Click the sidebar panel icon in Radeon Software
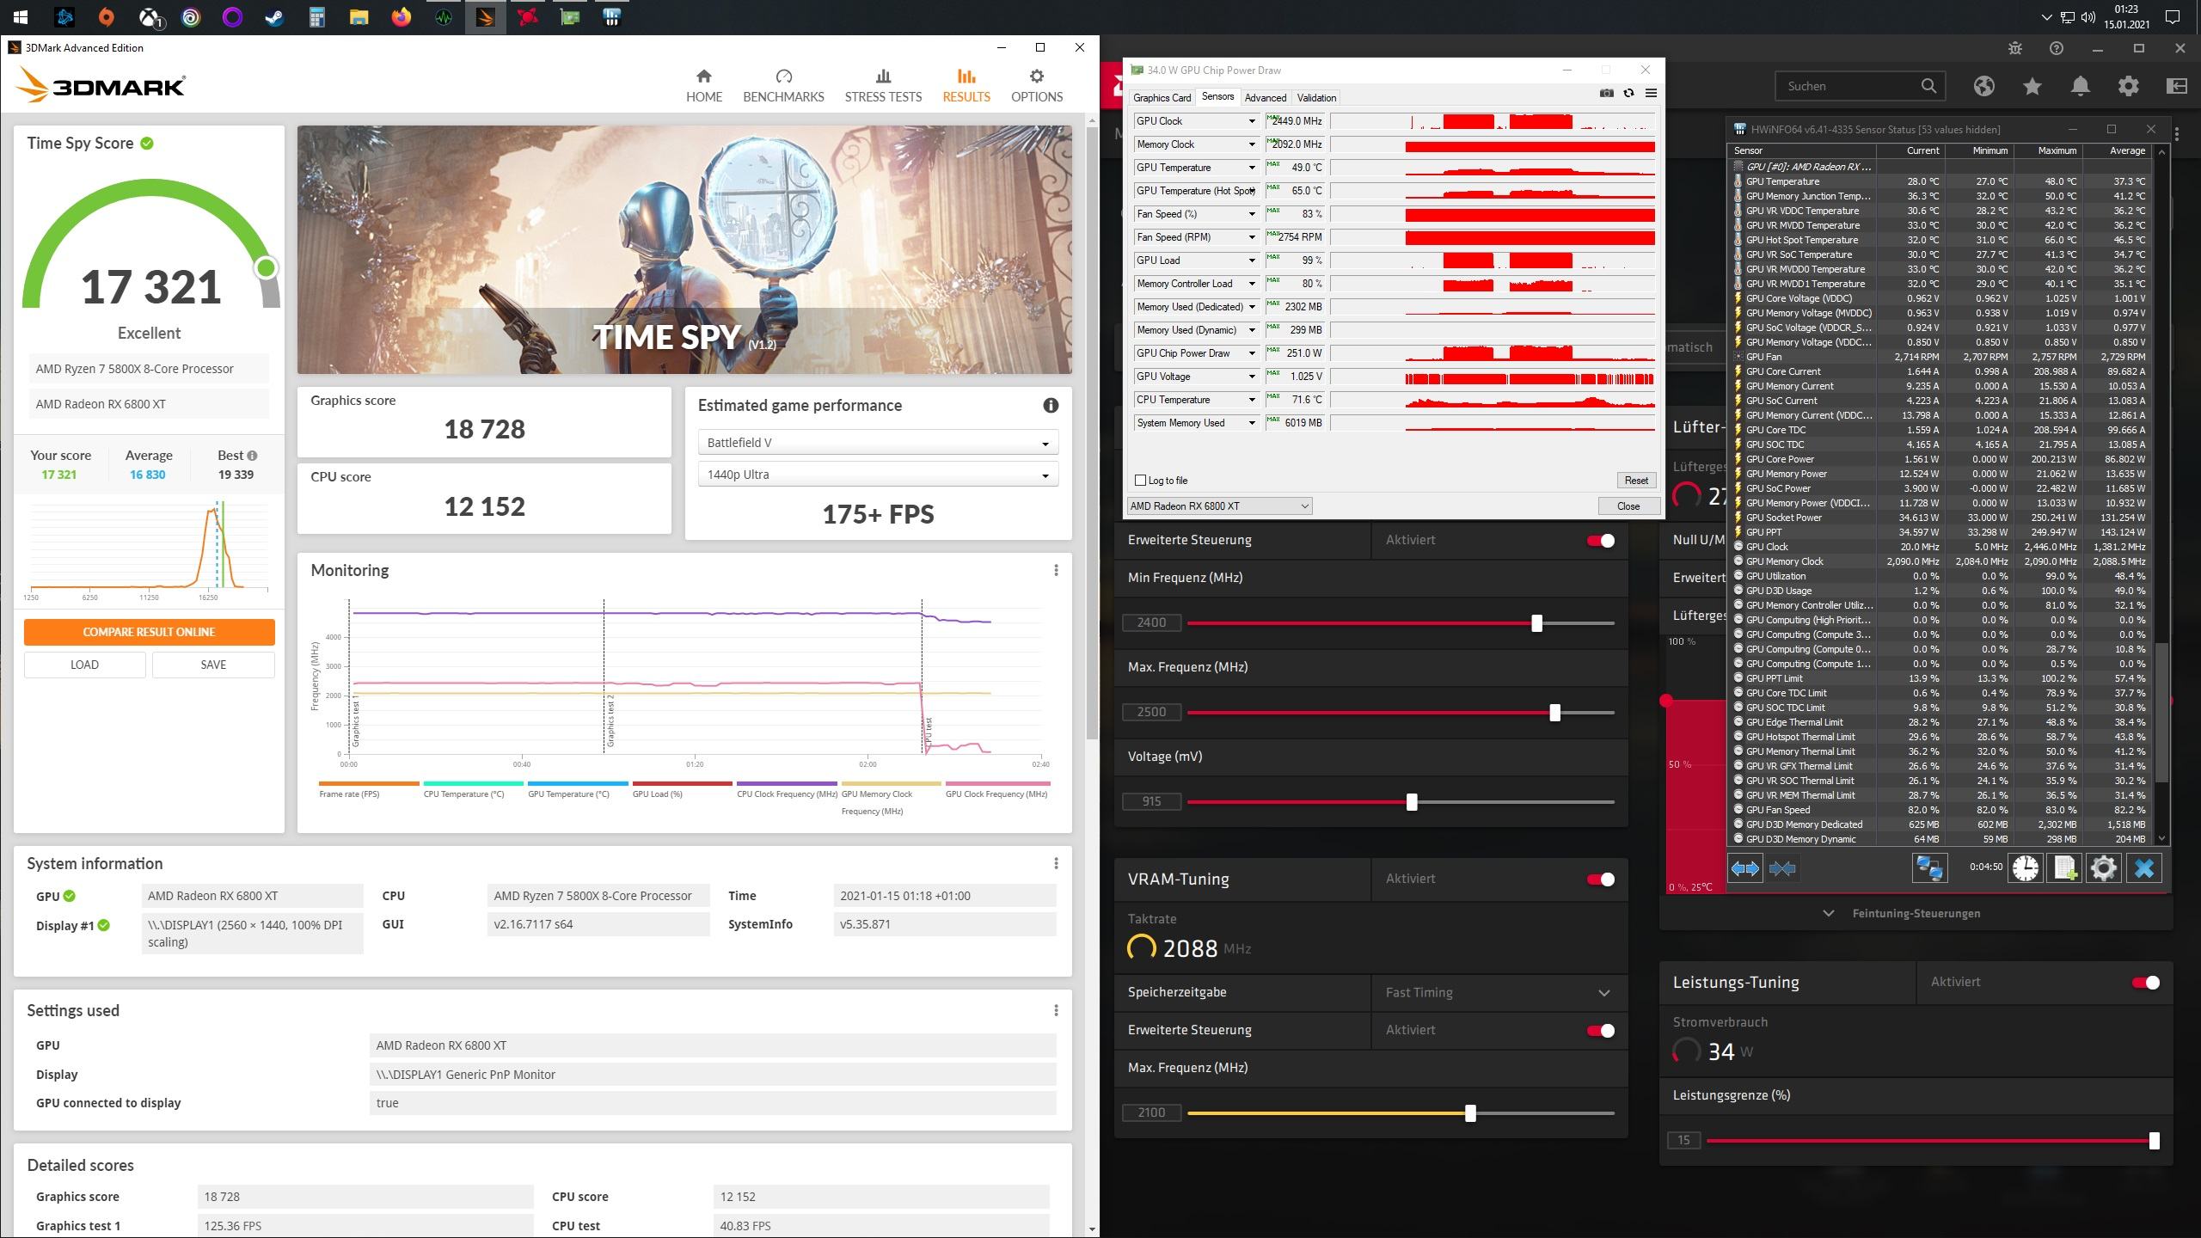Screen dimensions: 2201x1238 point(2177,86)
